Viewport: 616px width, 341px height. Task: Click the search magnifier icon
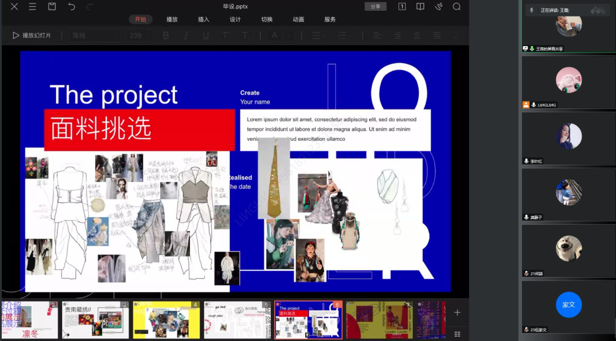click(x=456, y=6)
